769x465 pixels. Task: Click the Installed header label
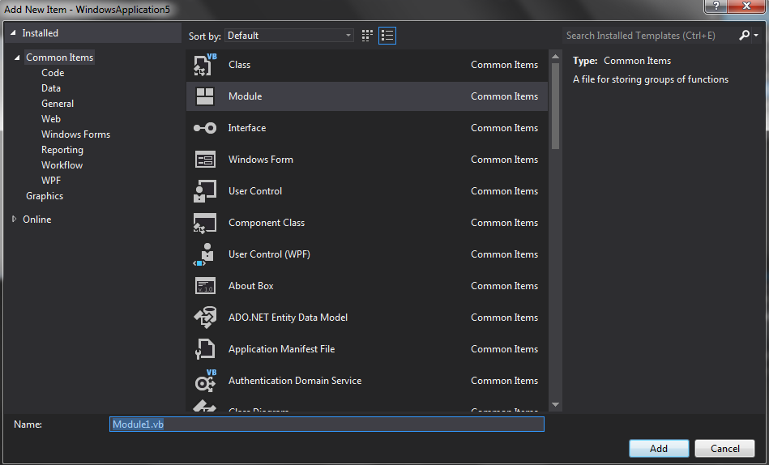pyautogui.click(x=41, y=33)
